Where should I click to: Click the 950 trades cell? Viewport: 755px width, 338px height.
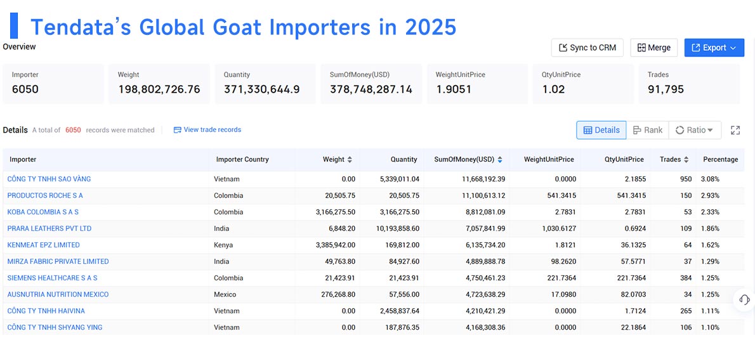[x=685, y=179]
